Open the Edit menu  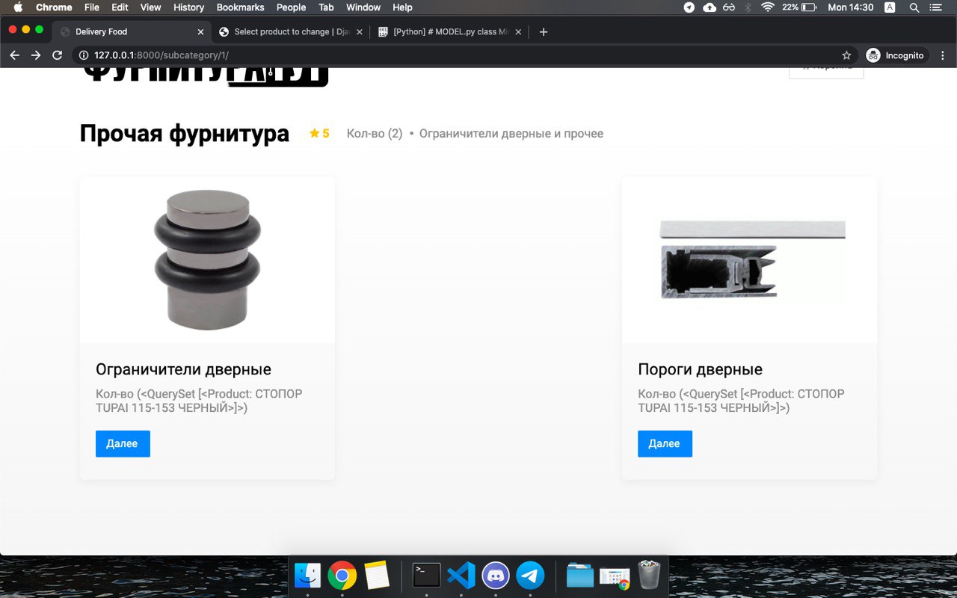(x=120, y=7)
